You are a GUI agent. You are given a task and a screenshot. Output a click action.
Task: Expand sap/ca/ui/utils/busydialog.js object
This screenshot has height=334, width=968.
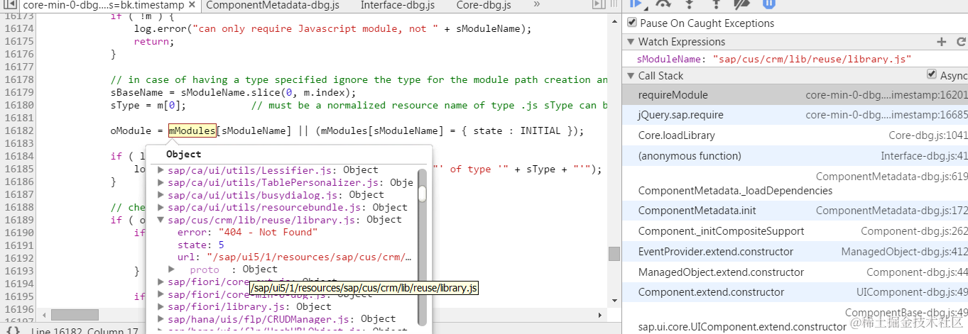(x=161, y=195)
